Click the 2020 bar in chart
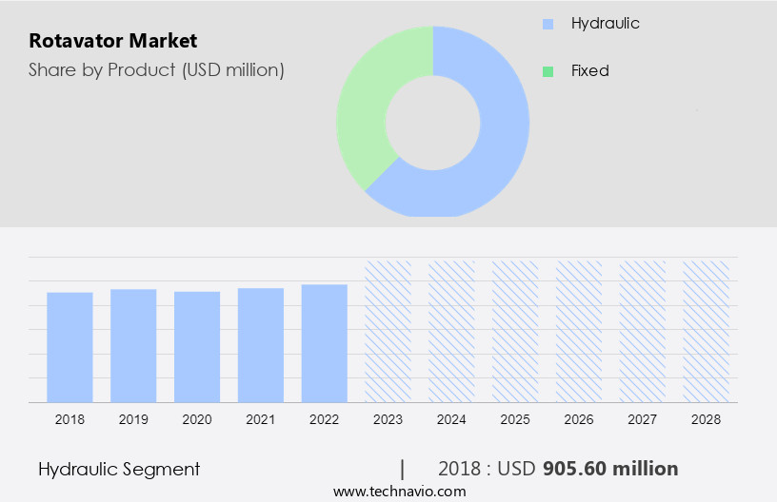The height and width of the screenshot is (502, 777). tap(197, 347)
